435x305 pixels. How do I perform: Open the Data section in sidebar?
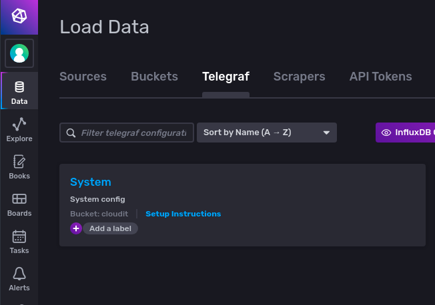coord(19,91)
